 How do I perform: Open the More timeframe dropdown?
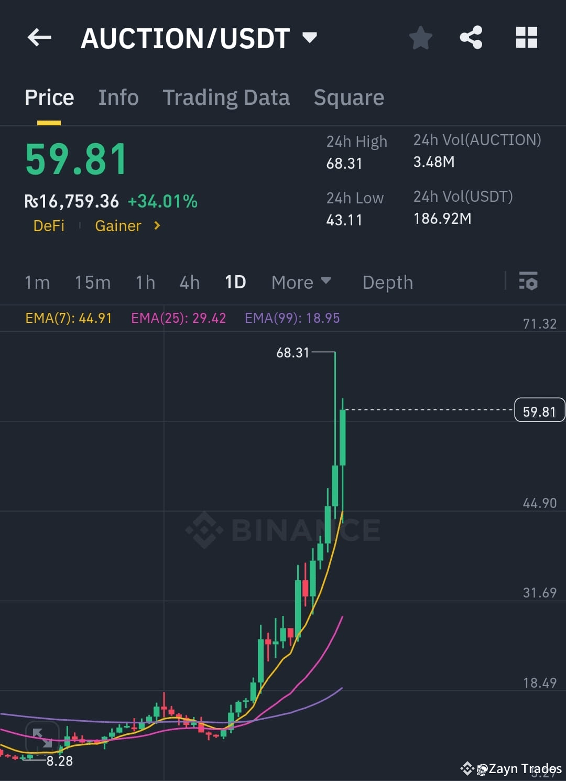pyautogui.click(x=301, y=282)
